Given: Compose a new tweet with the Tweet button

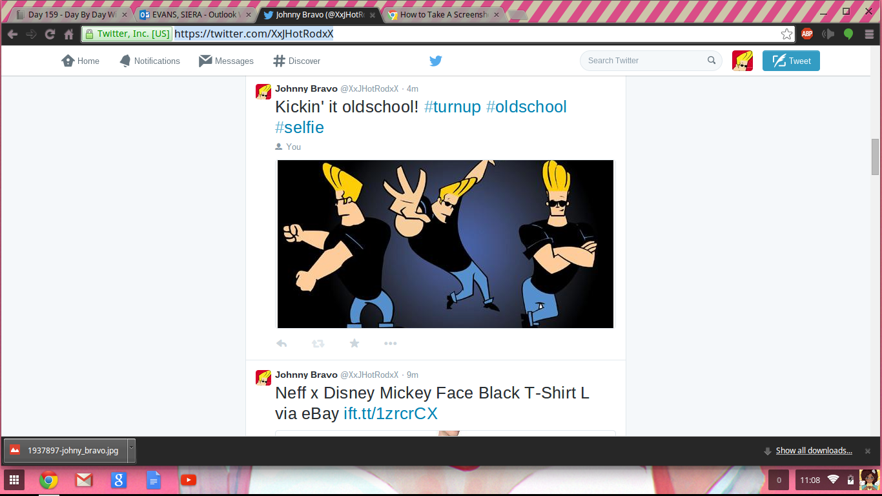Looking at the screenshot, I should 791,61.
